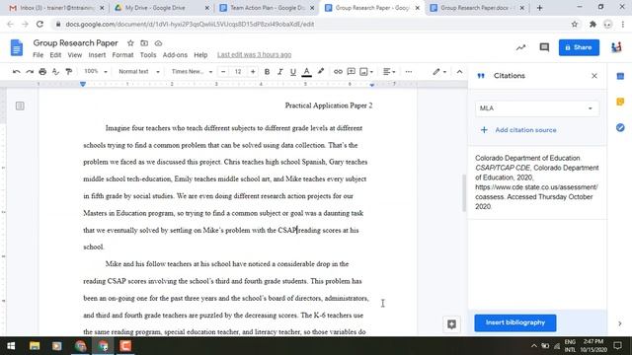Open the text color picker
The width and height of the screenshot is (632, 355).
coord(307,72)
